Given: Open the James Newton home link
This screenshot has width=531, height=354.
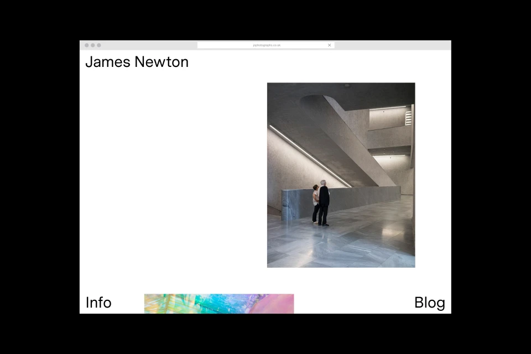Looking at the screenshot, I should (x=137, y=62).
